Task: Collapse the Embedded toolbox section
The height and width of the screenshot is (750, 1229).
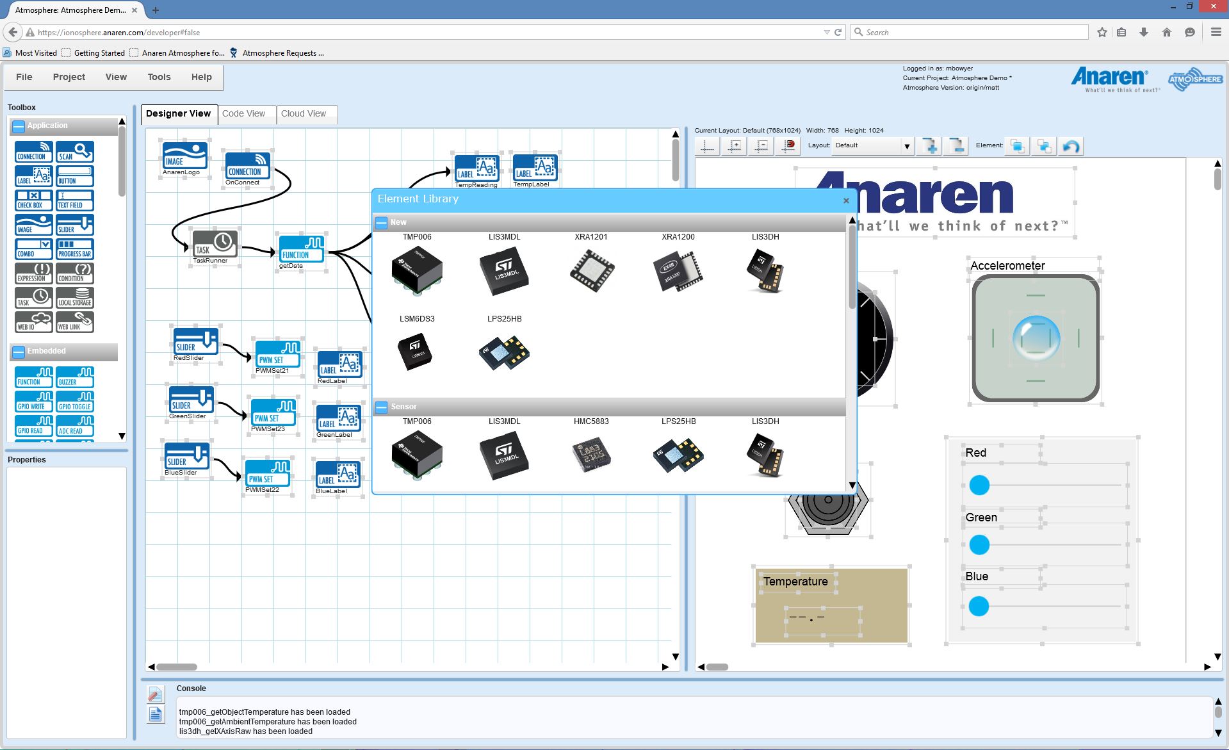Action: click(19, 352)
